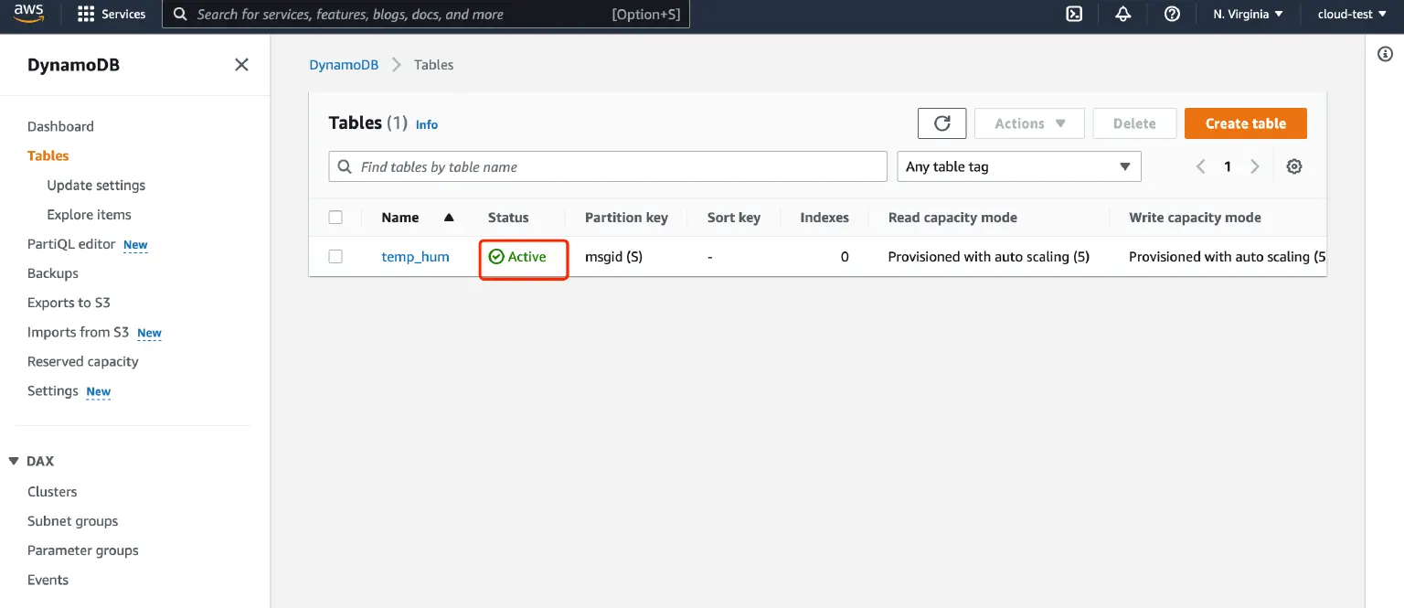Click the AWS logo home icon
The width and height of the screenshot is (1404, 608).
point(29,14)
